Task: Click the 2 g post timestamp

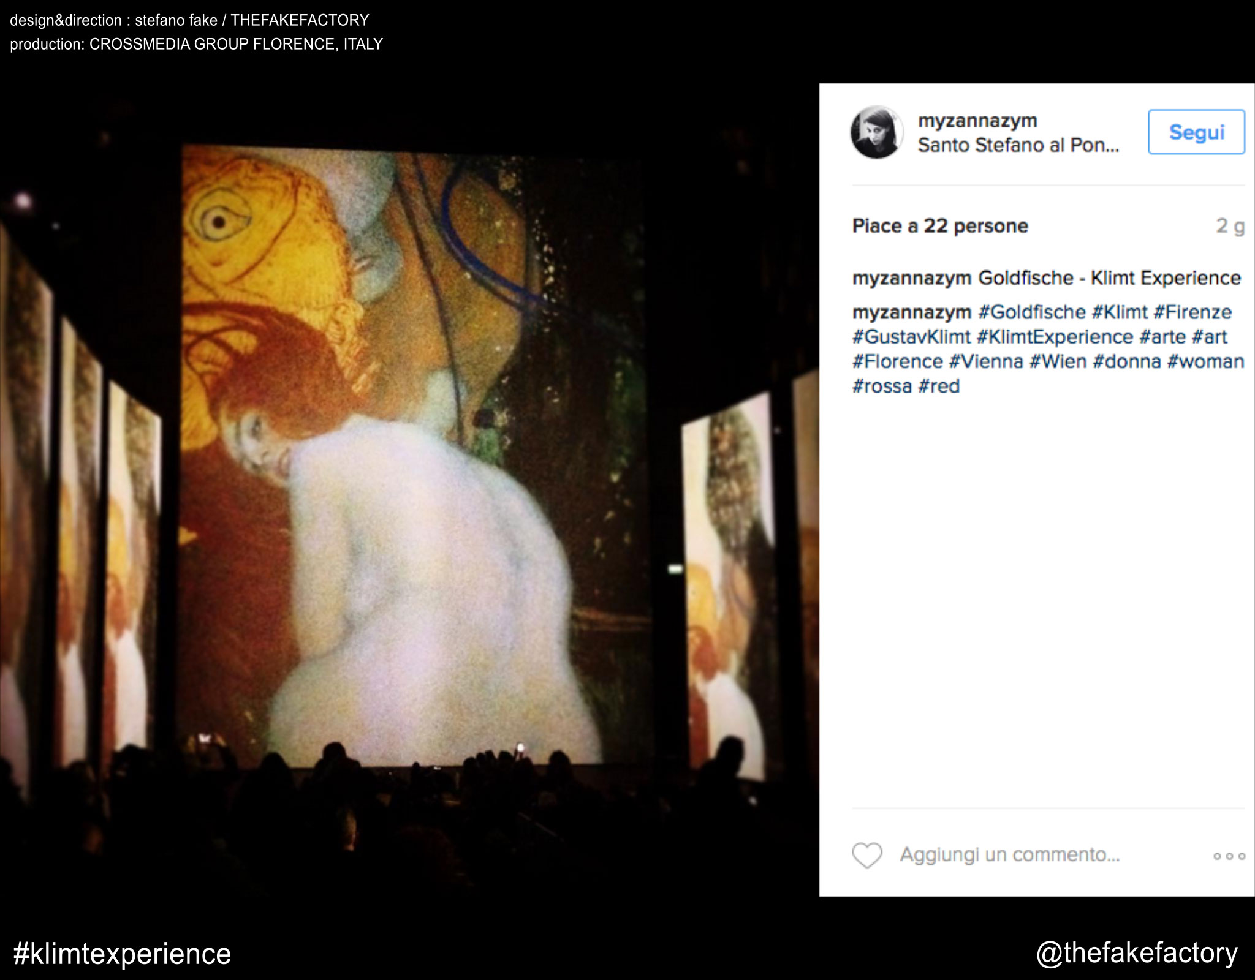Action: [x=1230, y=226]
